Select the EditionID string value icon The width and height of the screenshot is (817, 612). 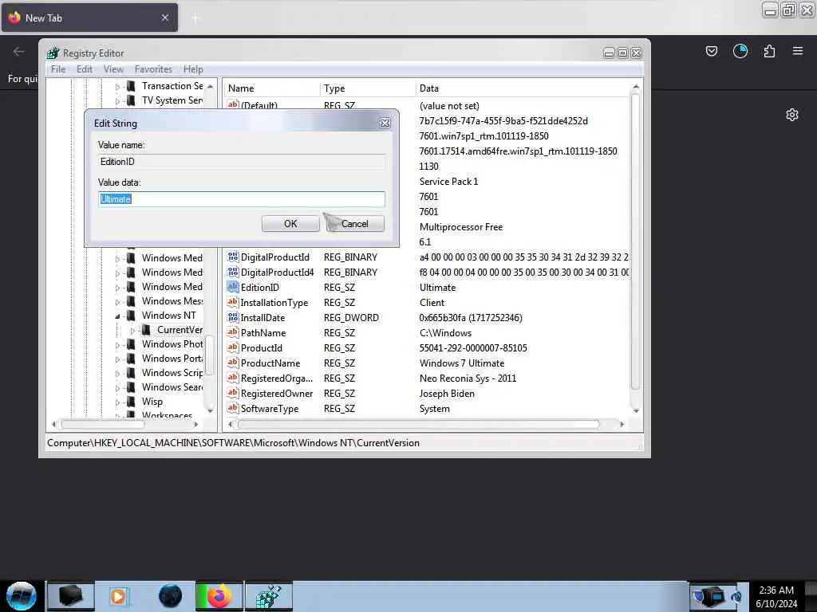(x=233, y=287)
